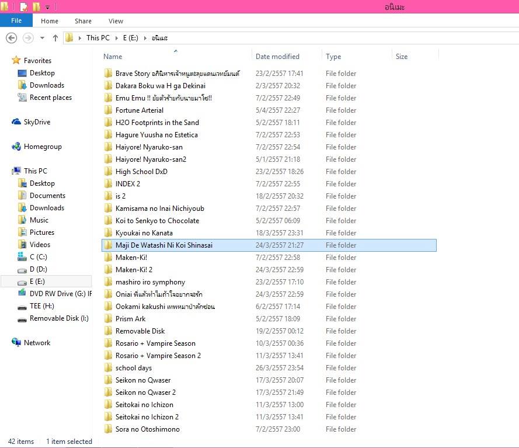This screenshot has height=448, width=519.
Task: Sort by the Date modified column header
Action: tap(277, 56)
